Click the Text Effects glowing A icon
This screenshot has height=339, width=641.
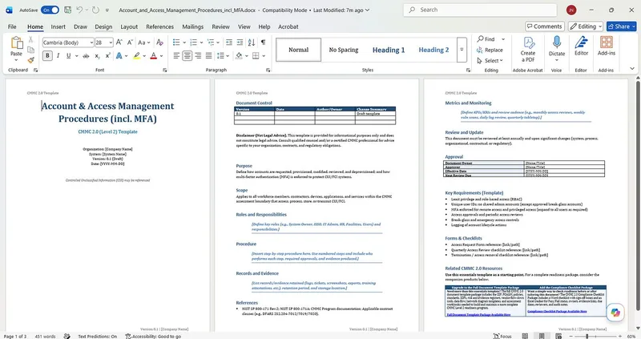pyautogui.click(x=119, y=55)
